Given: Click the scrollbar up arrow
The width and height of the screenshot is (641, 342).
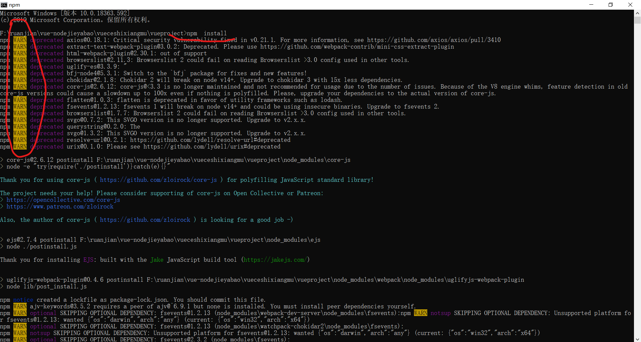Looking at the screenshot, I should pyautogui.click(x=637, y=13).
